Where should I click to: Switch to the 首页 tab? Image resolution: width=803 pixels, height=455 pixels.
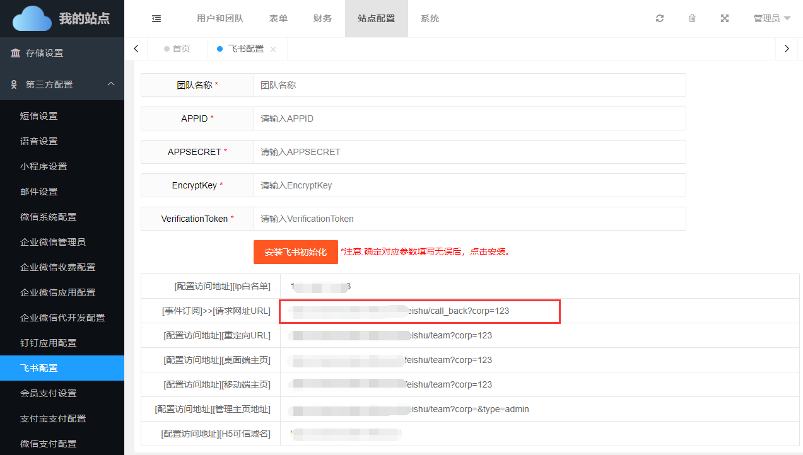(177, 49)
